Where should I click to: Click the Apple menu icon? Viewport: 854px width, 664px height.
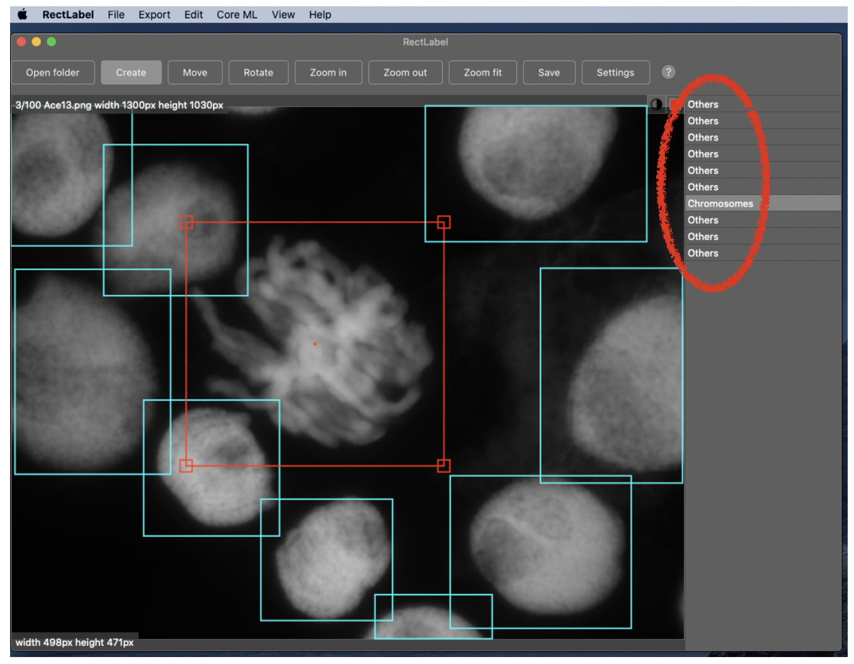tap(23, 14)
